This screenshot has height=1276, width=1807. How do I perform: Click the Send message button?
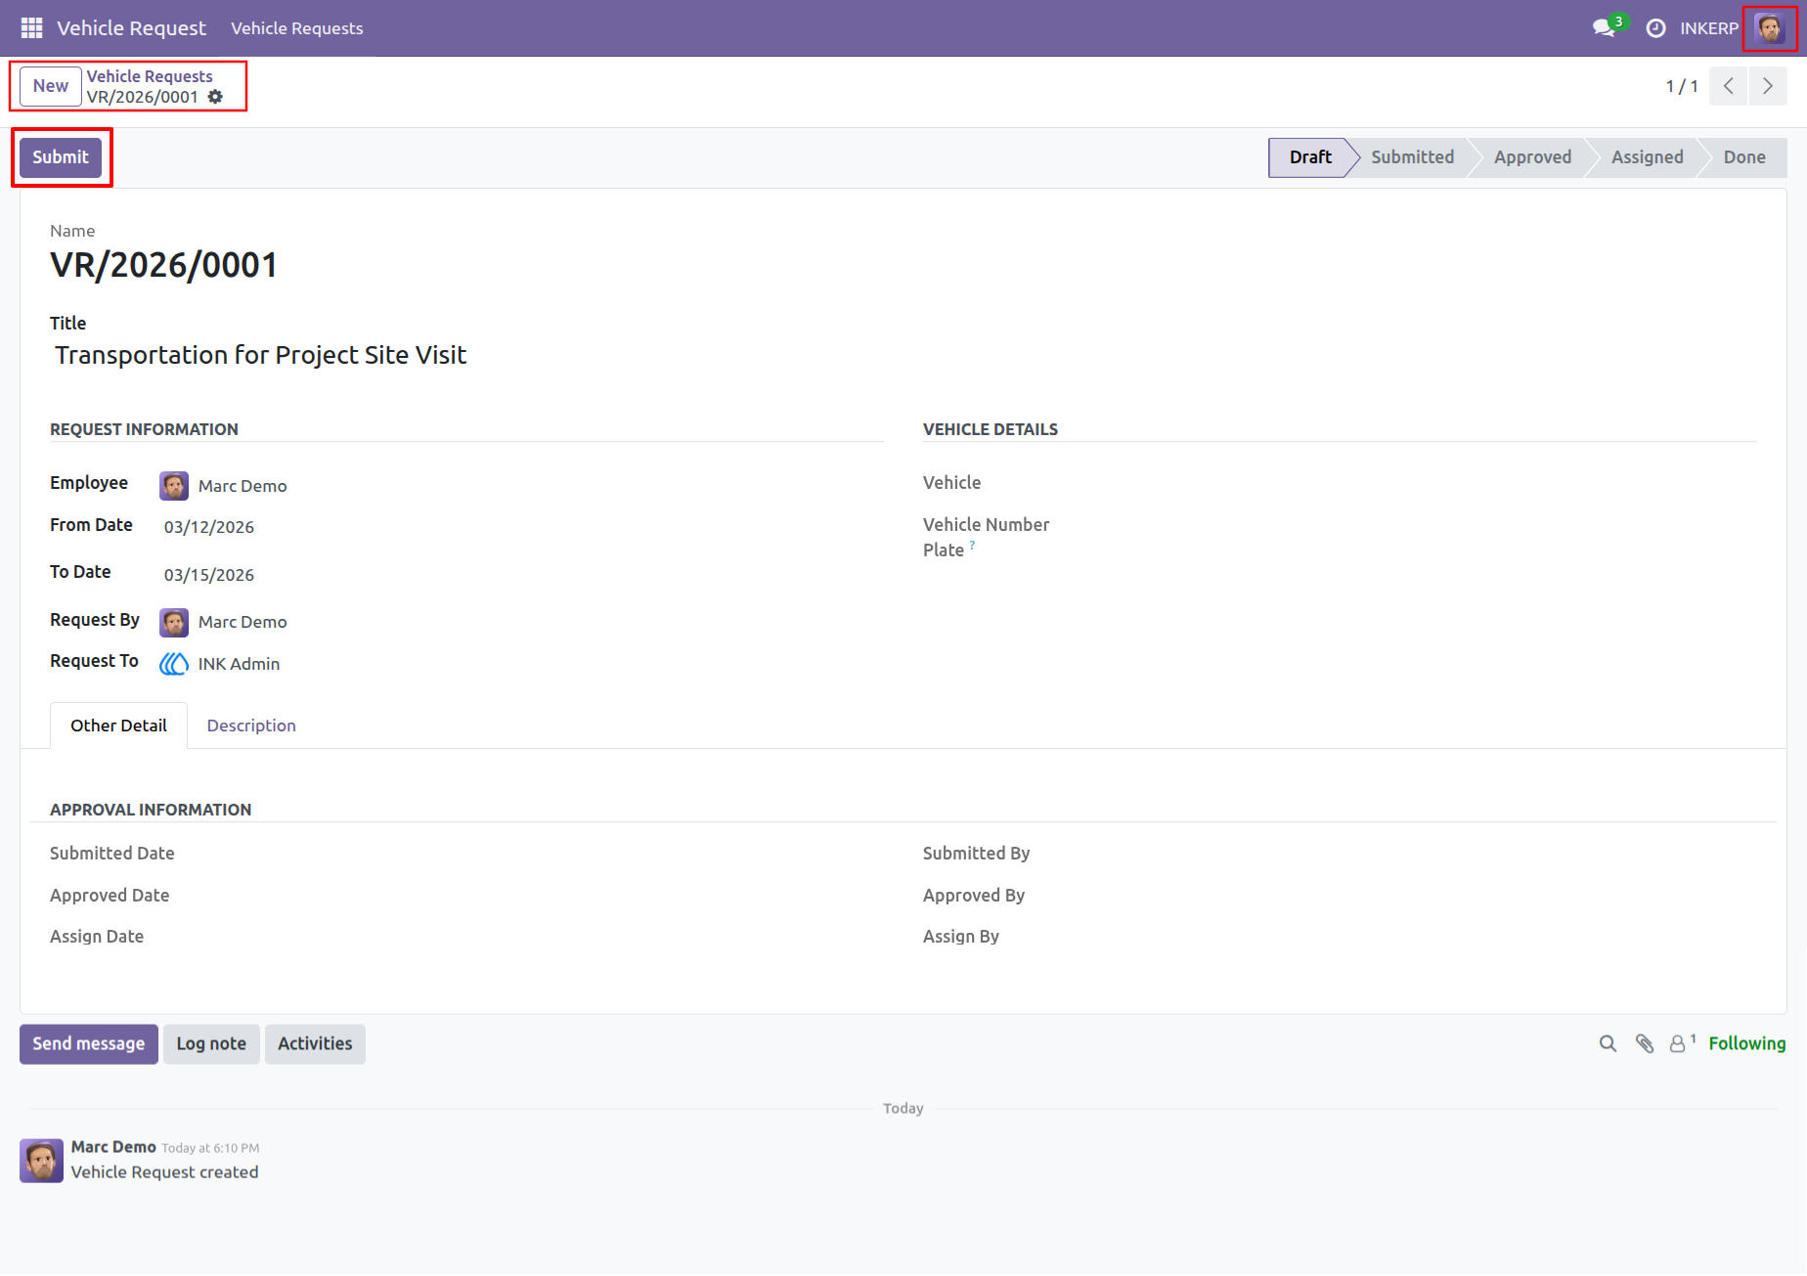tap(89, 1044)
